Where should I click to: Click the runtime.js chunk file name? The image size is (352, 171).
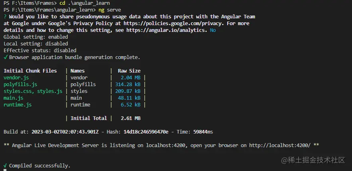tap(18, 104)
